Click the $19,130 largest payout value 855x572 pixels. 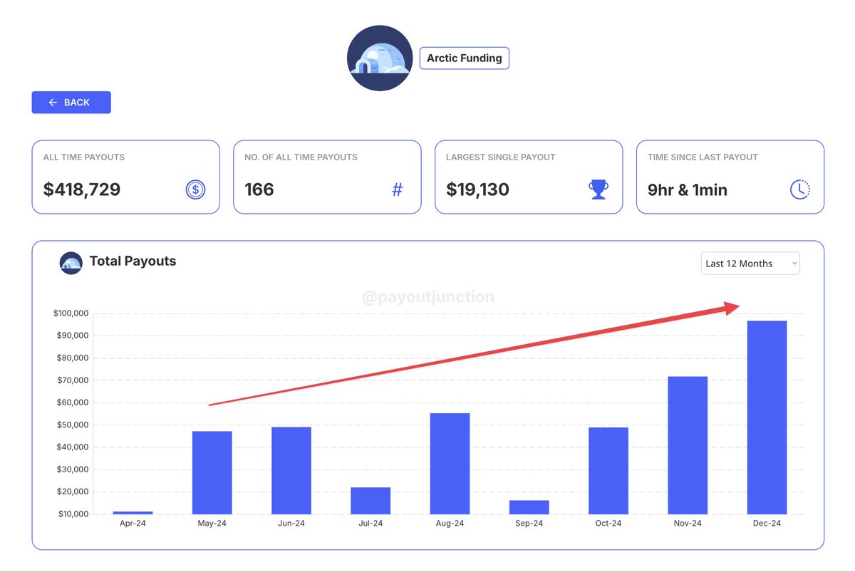coord(478,189)
